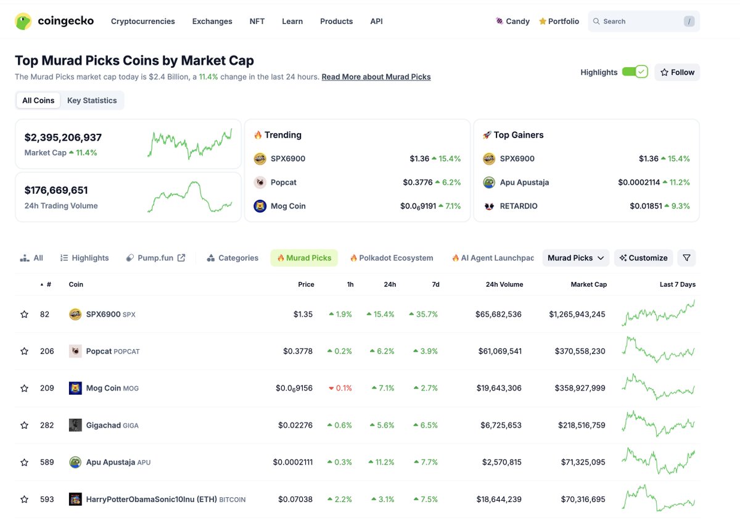Select the Categories bar-chart icon
Image resolution: width=740 pixels, height=520 pixels.
(210, 257)
